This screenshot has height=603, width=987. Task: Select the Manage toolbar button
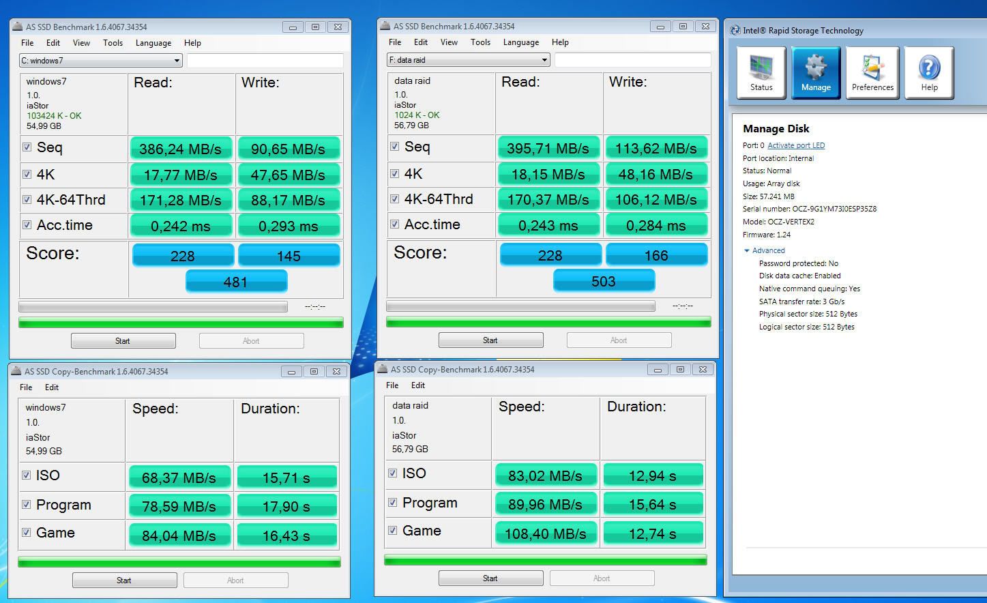pyautogui.click(x=816, y=72)
